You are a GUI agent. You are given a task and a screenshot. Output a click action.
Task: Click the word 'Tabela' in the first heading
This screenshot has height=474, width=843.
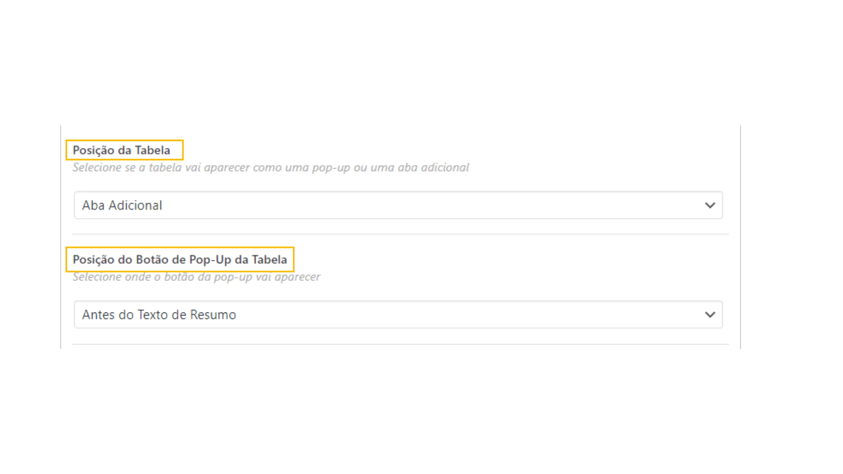[152, 150]
